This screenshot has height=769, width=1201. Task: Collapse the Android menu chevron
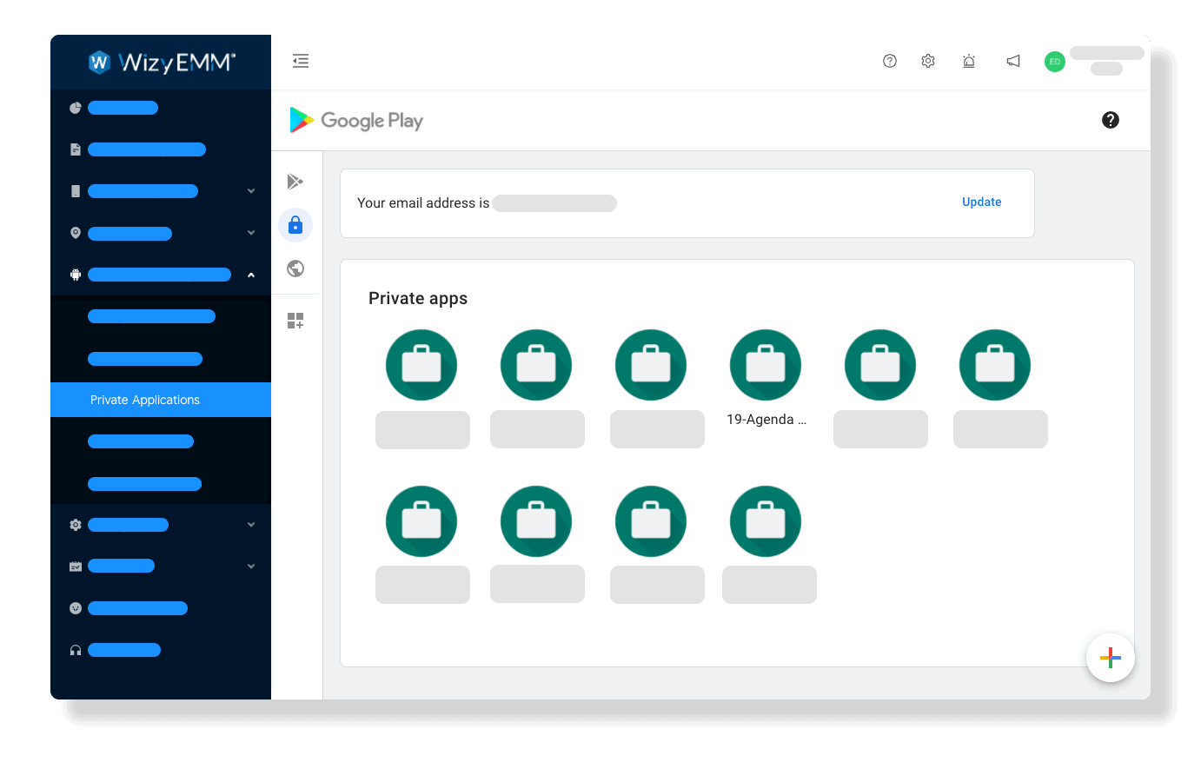point(251,275)
